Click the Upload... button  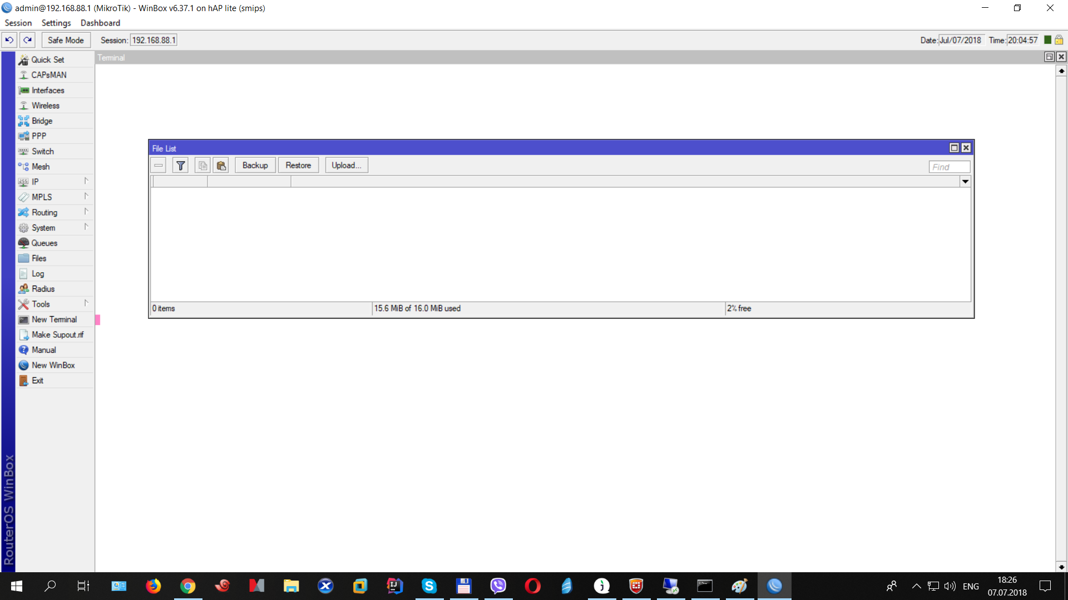347,166
